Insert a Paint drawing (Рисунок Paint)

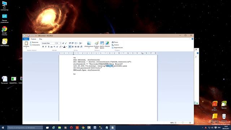pyautogui.click(x=96, y=45)
